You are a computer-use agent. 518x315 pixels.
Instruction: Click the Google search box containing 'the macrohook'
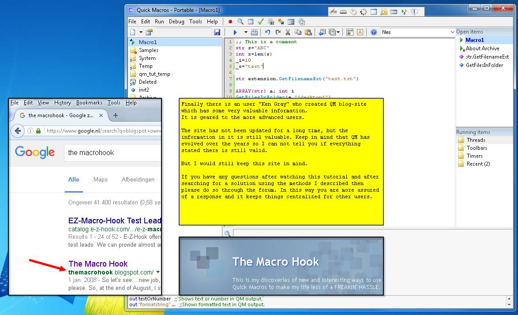pos(113,153)
